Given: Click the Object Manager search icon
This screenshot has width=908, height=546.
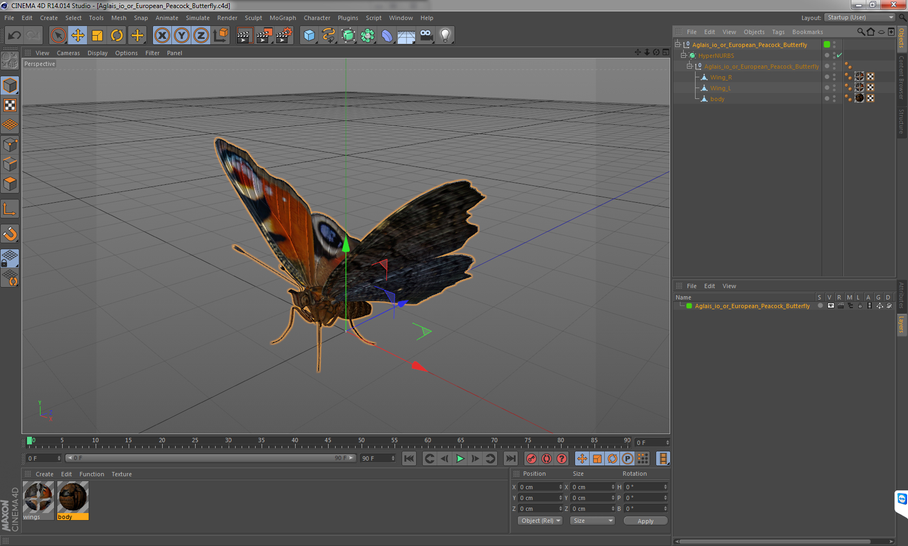Looking at the screenshot, I should [860, 32].
